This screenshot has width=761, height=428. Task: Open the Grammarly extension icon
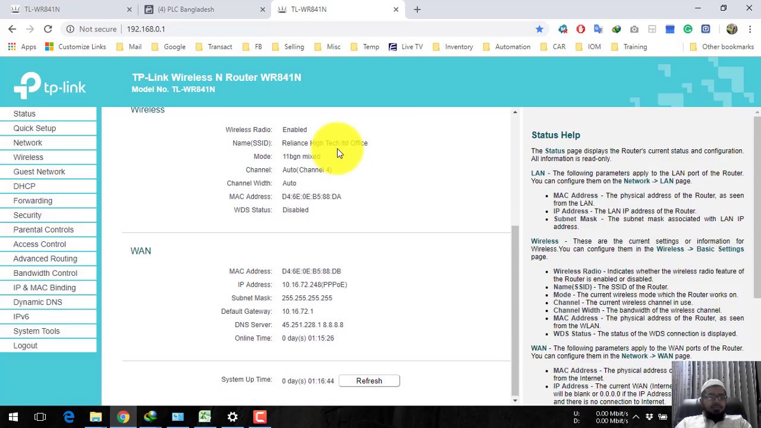tap(688, 29)
